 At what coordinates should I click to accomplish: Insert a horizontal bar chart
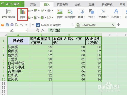coord(36,11)
